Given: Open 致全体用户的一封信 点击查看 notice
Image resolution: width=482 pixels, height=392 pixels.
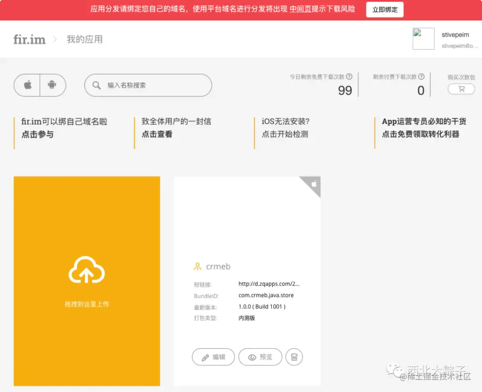Looking at the screenshot, I should point(176,128).
